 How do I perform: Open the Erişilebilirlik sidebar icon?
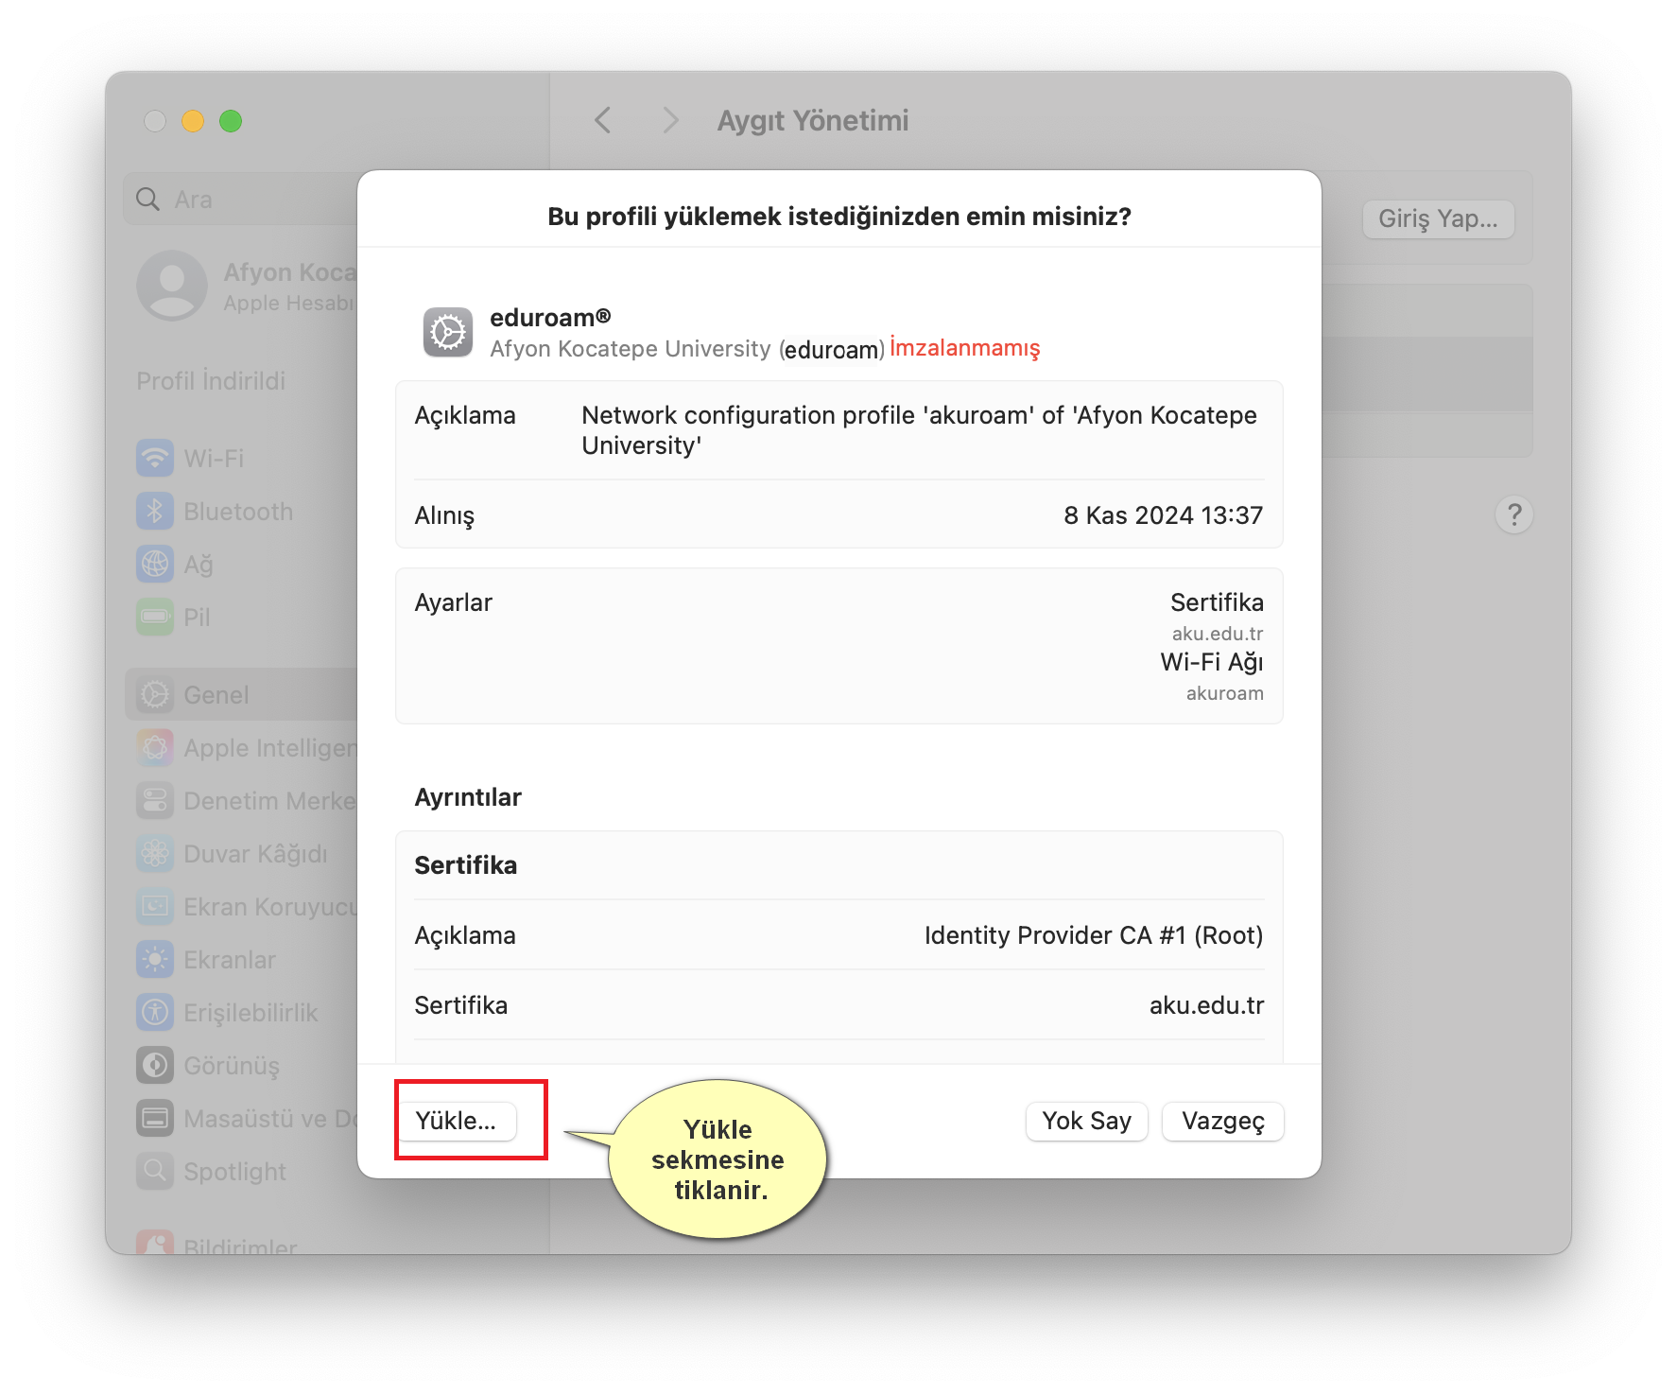(x=155, y=1013)
